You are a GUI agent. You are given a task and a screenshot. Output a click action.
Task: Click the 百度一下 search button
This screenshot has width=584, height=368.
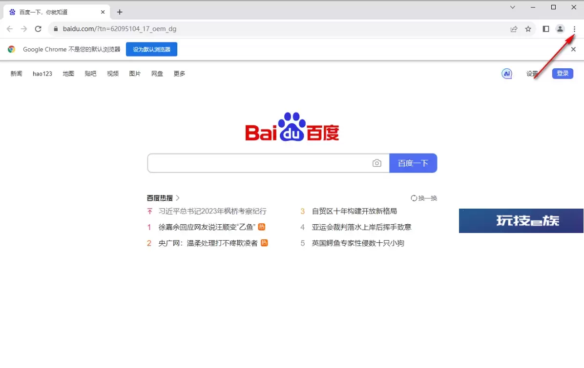coord(413,163)
